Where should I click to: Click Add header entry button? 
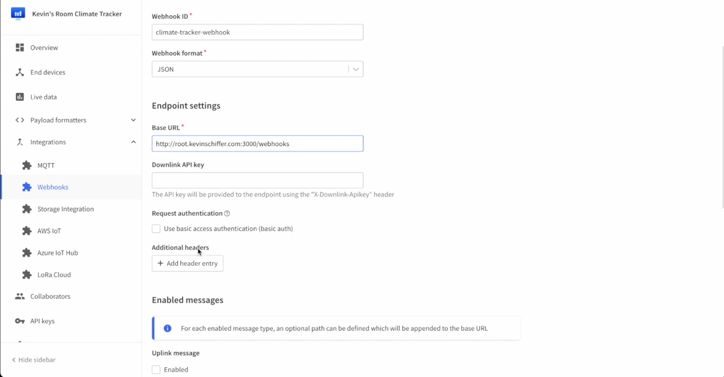coord(187,263)
